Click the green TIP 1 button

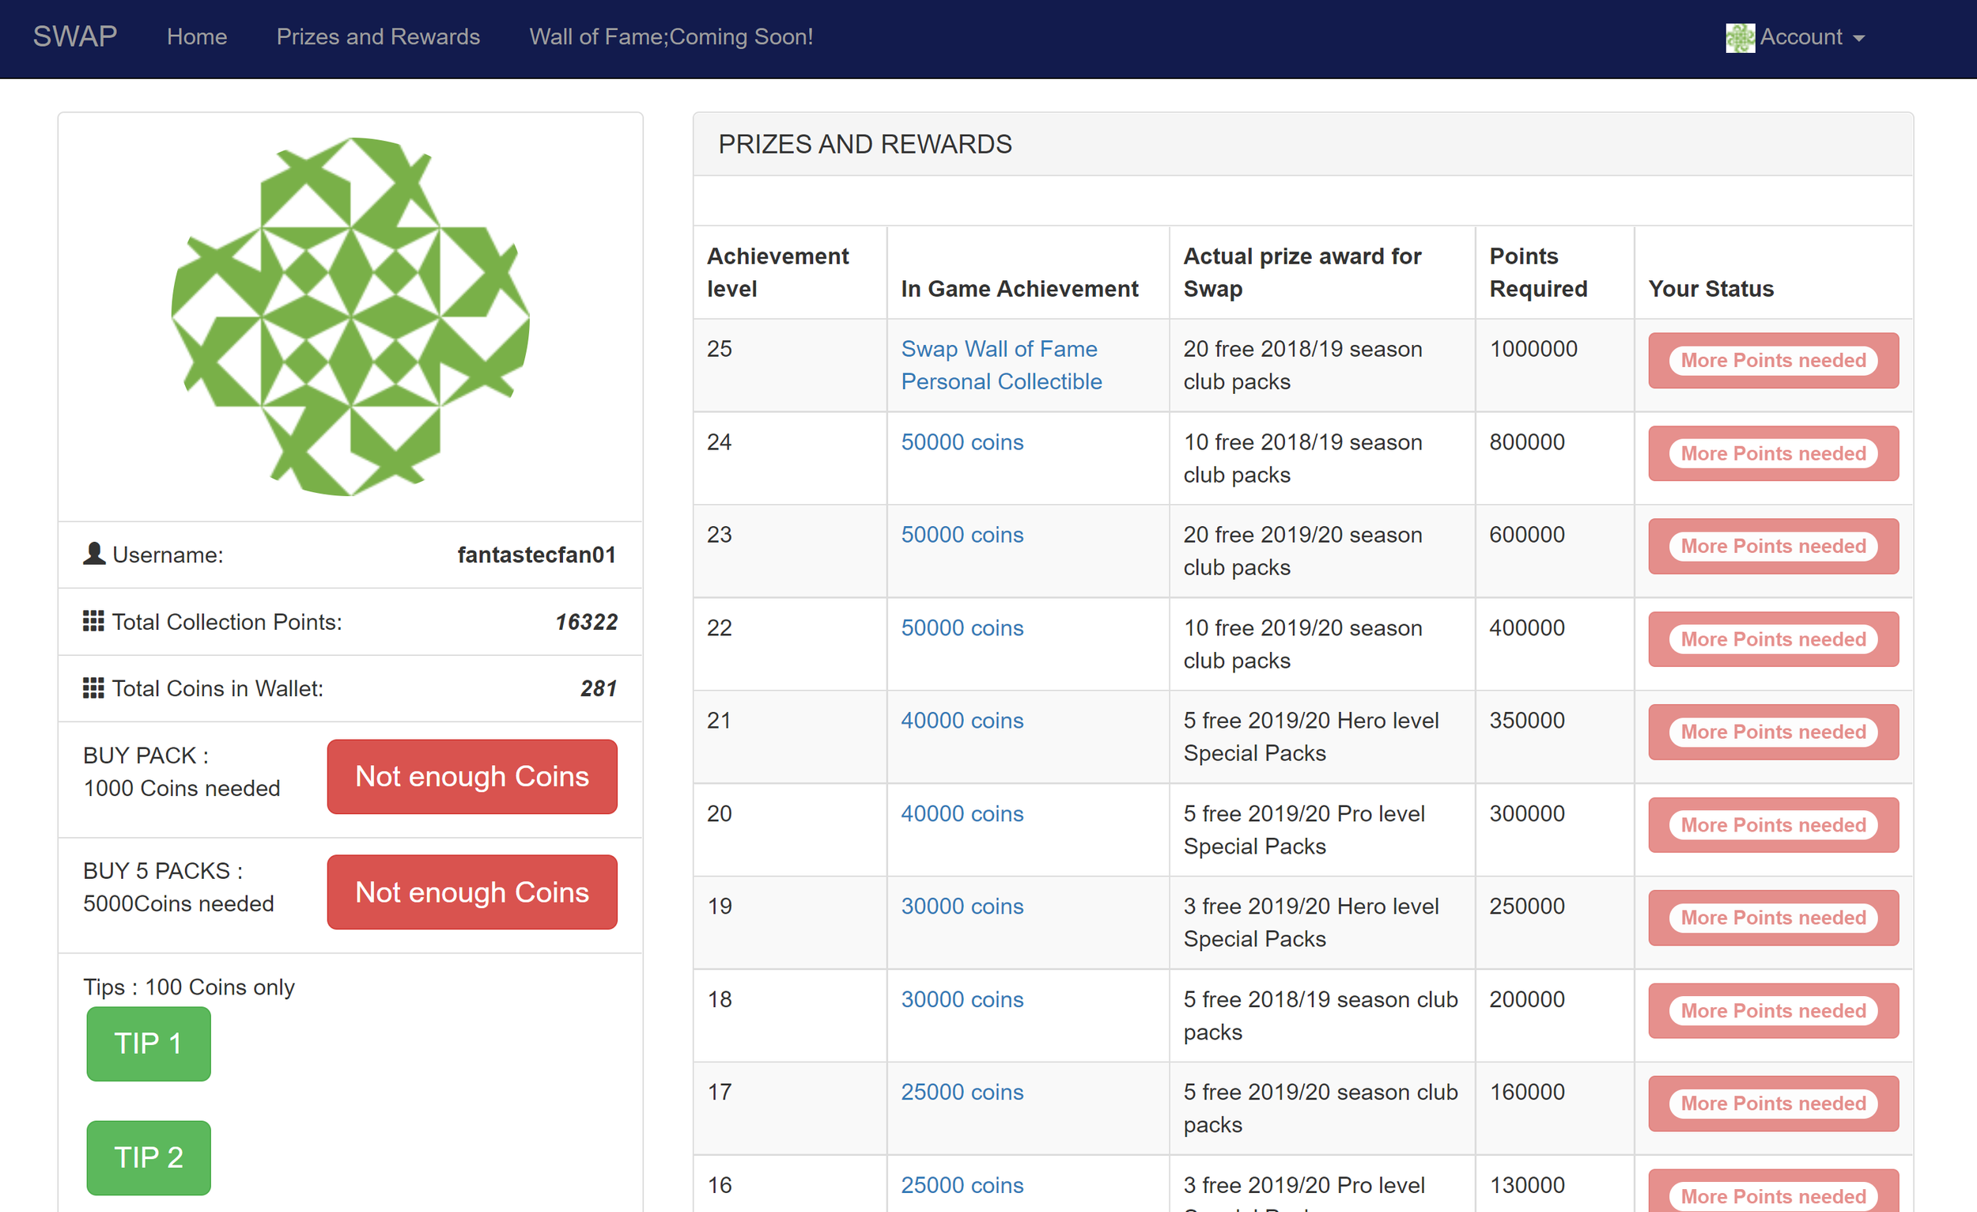click(149, 1043)
